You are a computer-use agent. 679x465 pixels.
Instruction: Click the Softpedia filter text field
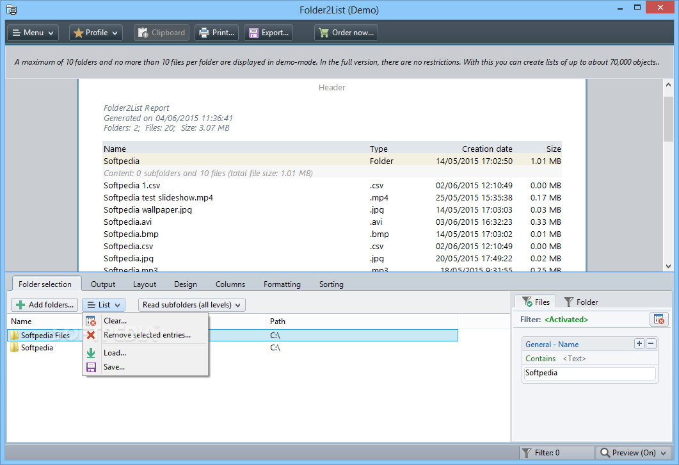(x=590, y=373)
